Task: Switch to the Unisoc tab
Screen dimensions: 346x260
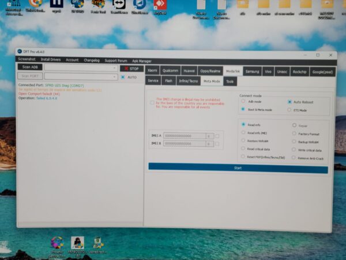Action: [282, 72]
